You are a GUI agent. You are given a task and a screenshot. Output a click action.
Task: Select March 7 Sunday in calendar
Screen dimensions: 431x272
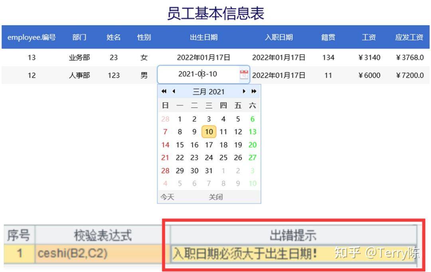coord(165,132)
